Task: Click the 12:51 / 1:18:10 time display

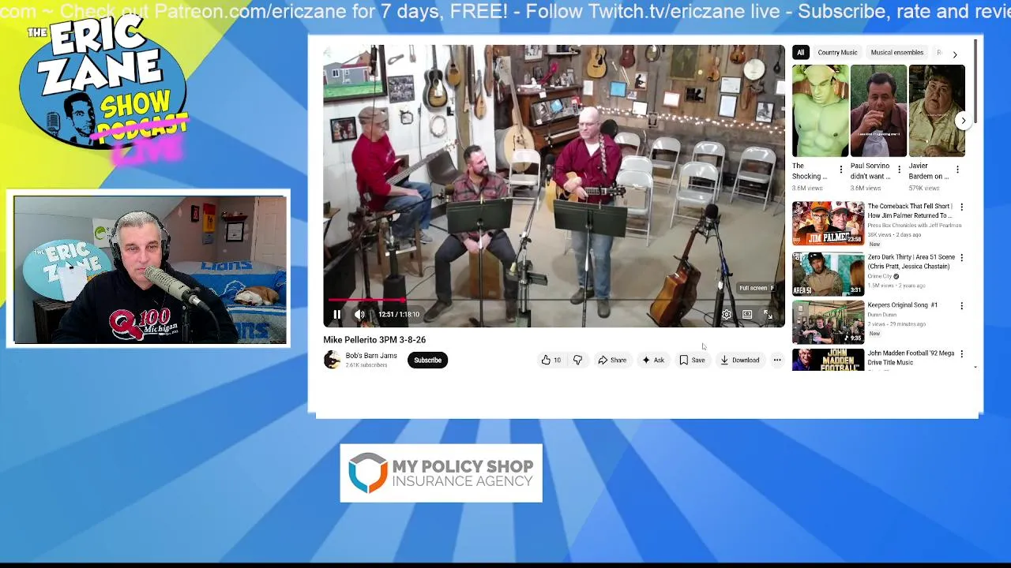Action: [x=399, y=314]
